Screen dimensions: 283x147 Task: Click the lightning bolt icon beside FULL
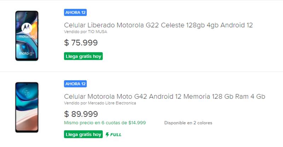[107, 135]
